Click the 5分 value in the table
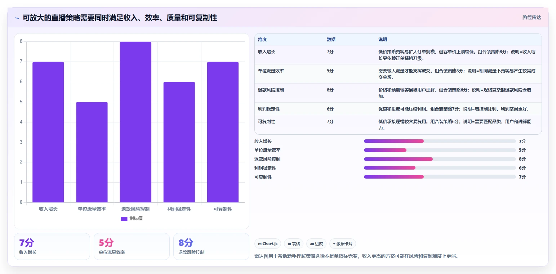 [x=330, y=71]
